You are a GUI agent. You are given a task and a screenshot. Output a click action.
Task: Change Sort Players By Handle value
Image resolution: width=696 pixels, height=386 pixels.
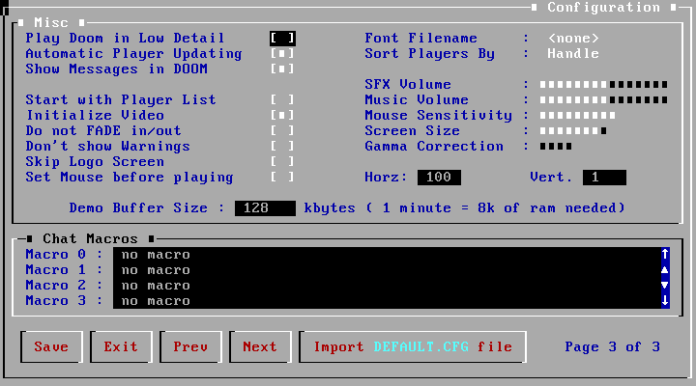[573, 54]
